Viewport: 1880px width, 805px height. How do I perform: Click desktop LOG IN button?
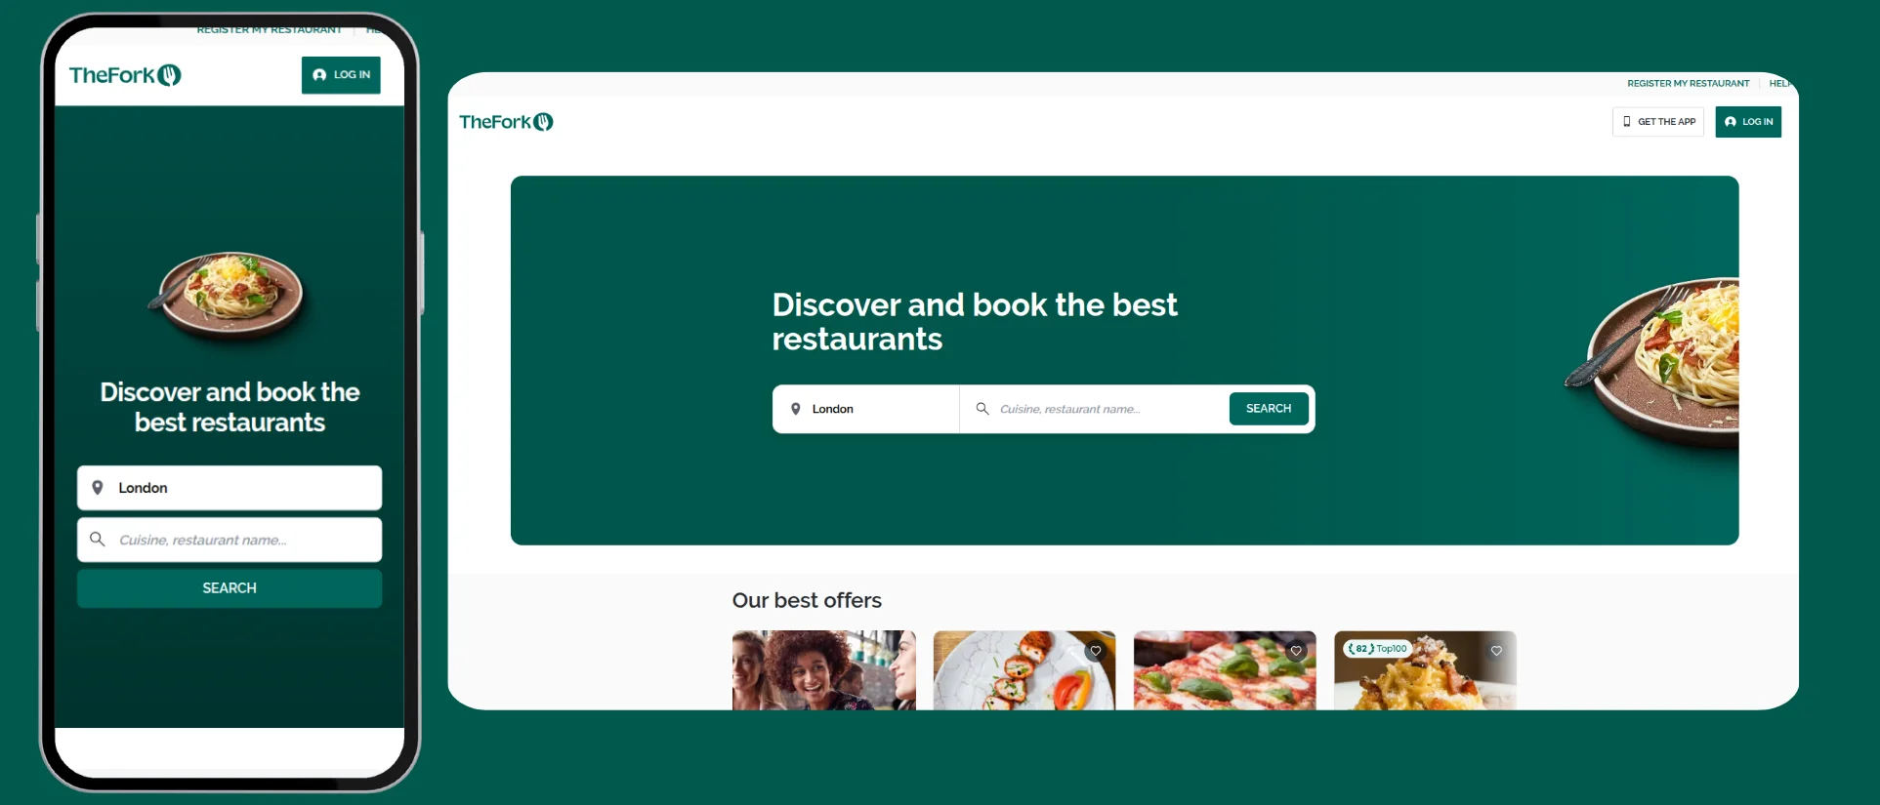1748,122
